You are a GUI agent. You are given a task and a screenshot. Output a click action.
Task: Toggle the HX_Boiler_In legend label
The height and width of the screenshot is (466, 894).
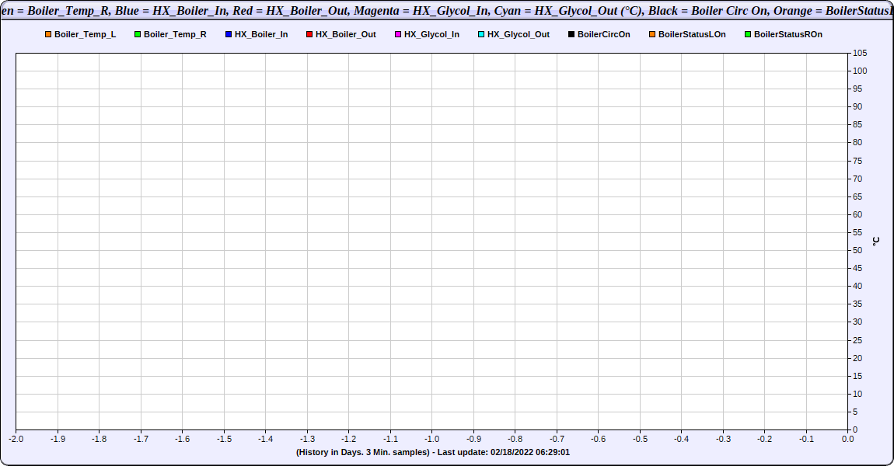click(x=261, y=34)
